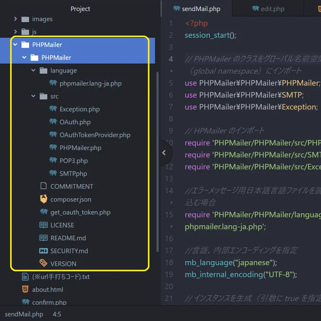Select the Project panel header
This screenshot has height=321, width=321.
80,9
